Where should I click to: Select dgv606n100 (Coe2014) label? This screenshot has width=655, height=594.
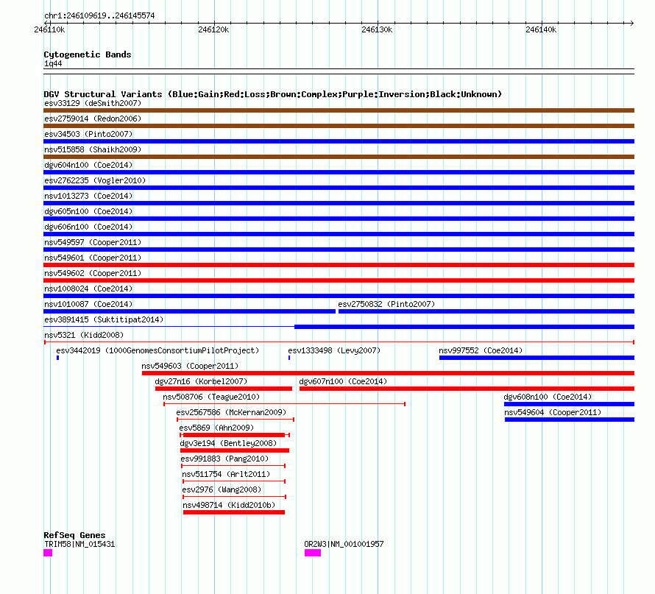point(88,227)
